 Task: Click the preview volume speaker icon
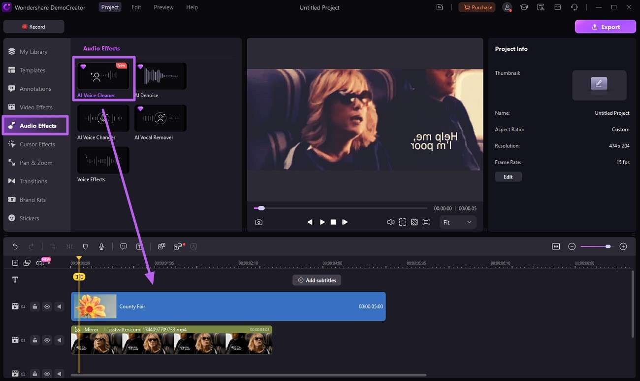click(x=390, y=222)
